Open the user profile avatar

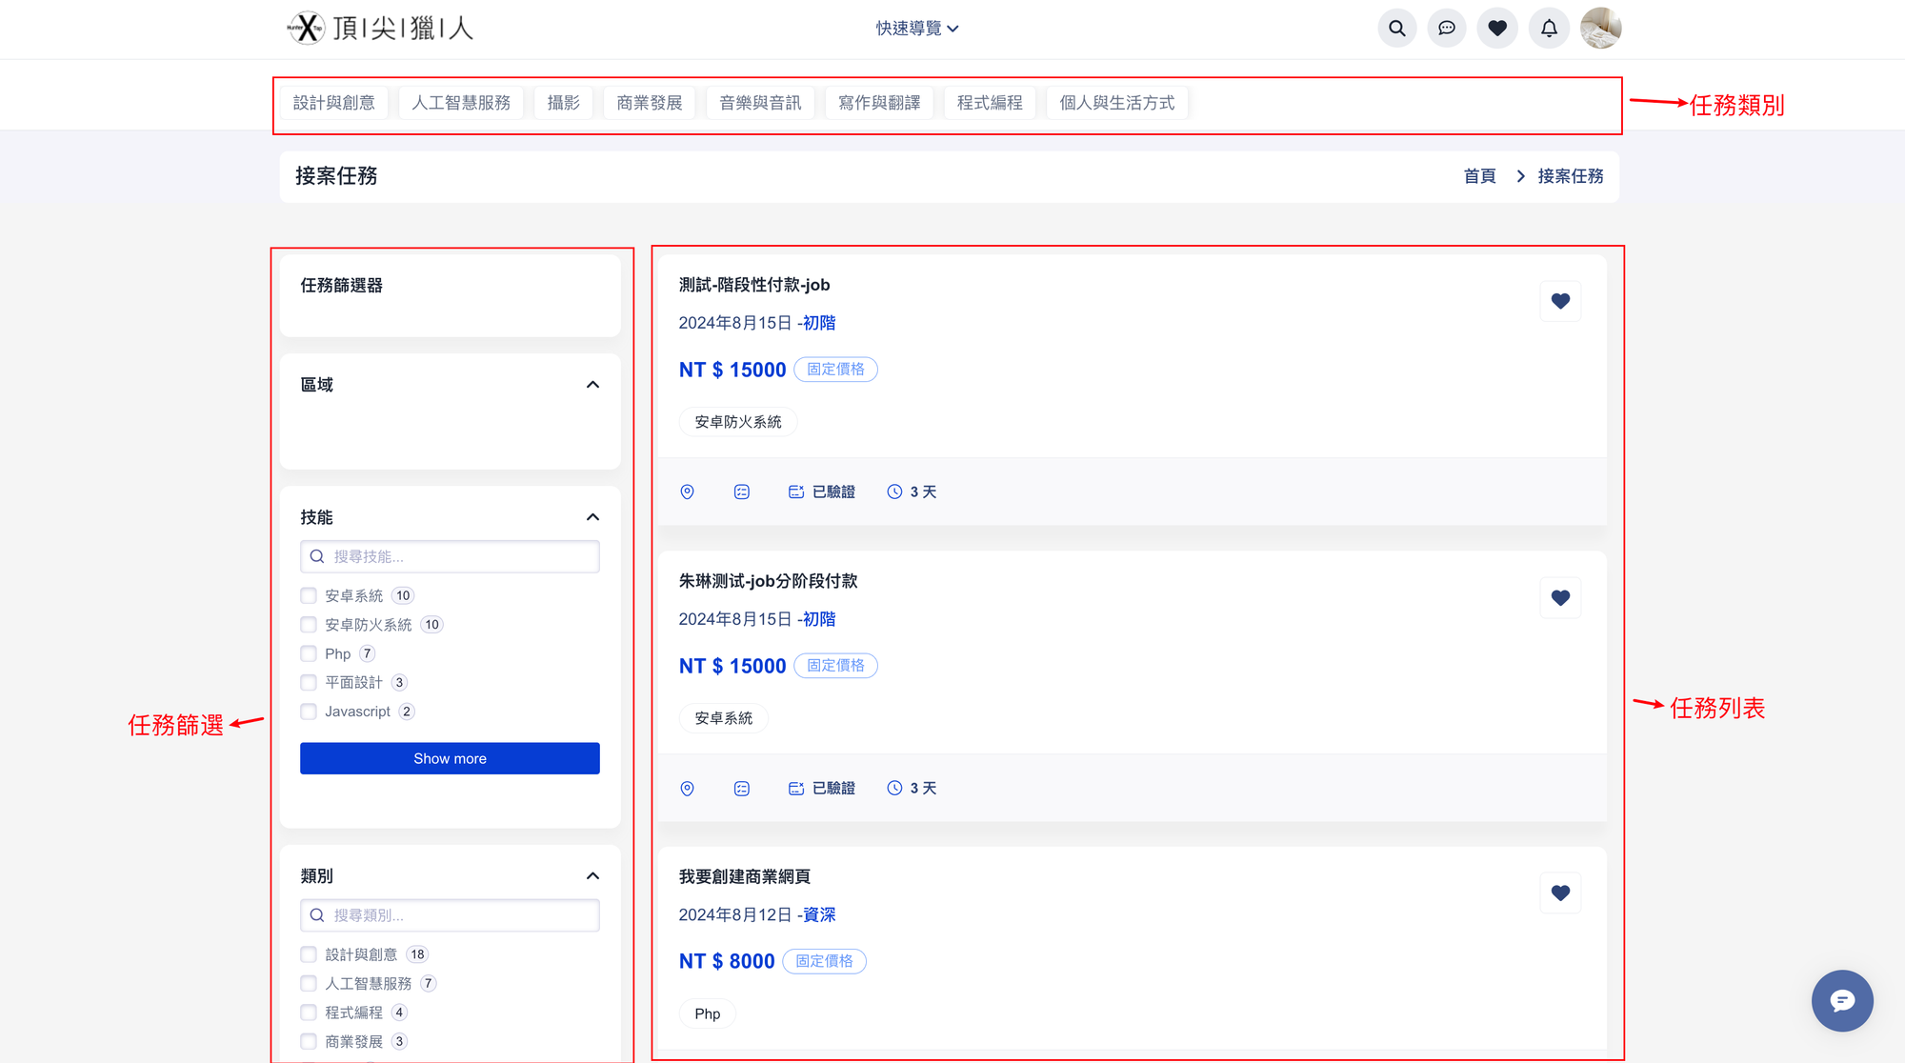pos(1600,29)
